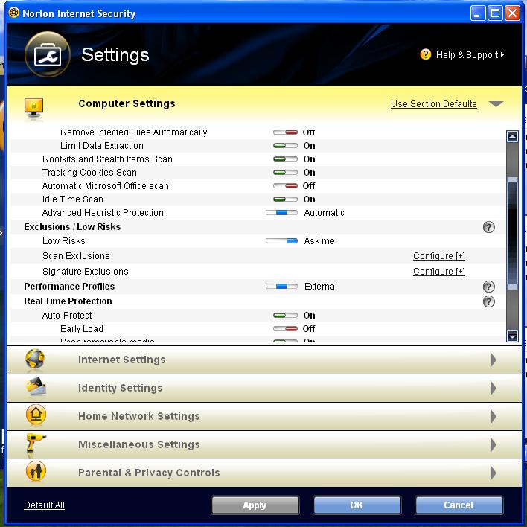The image size is (527, 527).
Task: Click the Advanced Heuristic Protection label
Action: tap(103, 213)
